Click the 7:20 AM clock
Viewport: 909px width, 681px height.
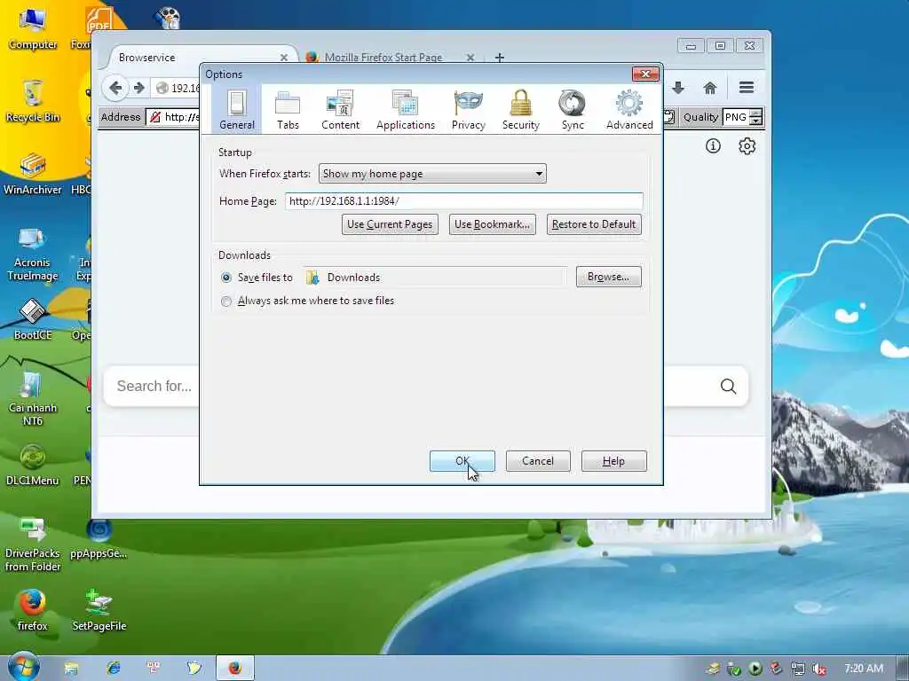tap(864, 669)
